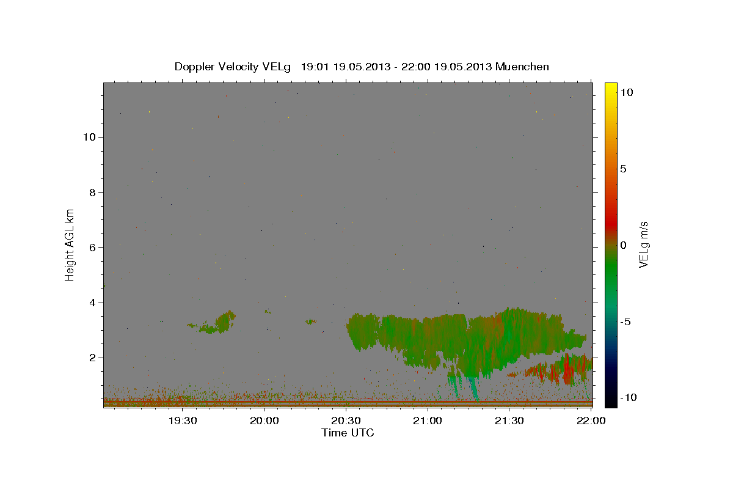The width and height of the screenshot is (733, 489).
Task: Click the 20:30 time tick label
Action: pos(346,421)
